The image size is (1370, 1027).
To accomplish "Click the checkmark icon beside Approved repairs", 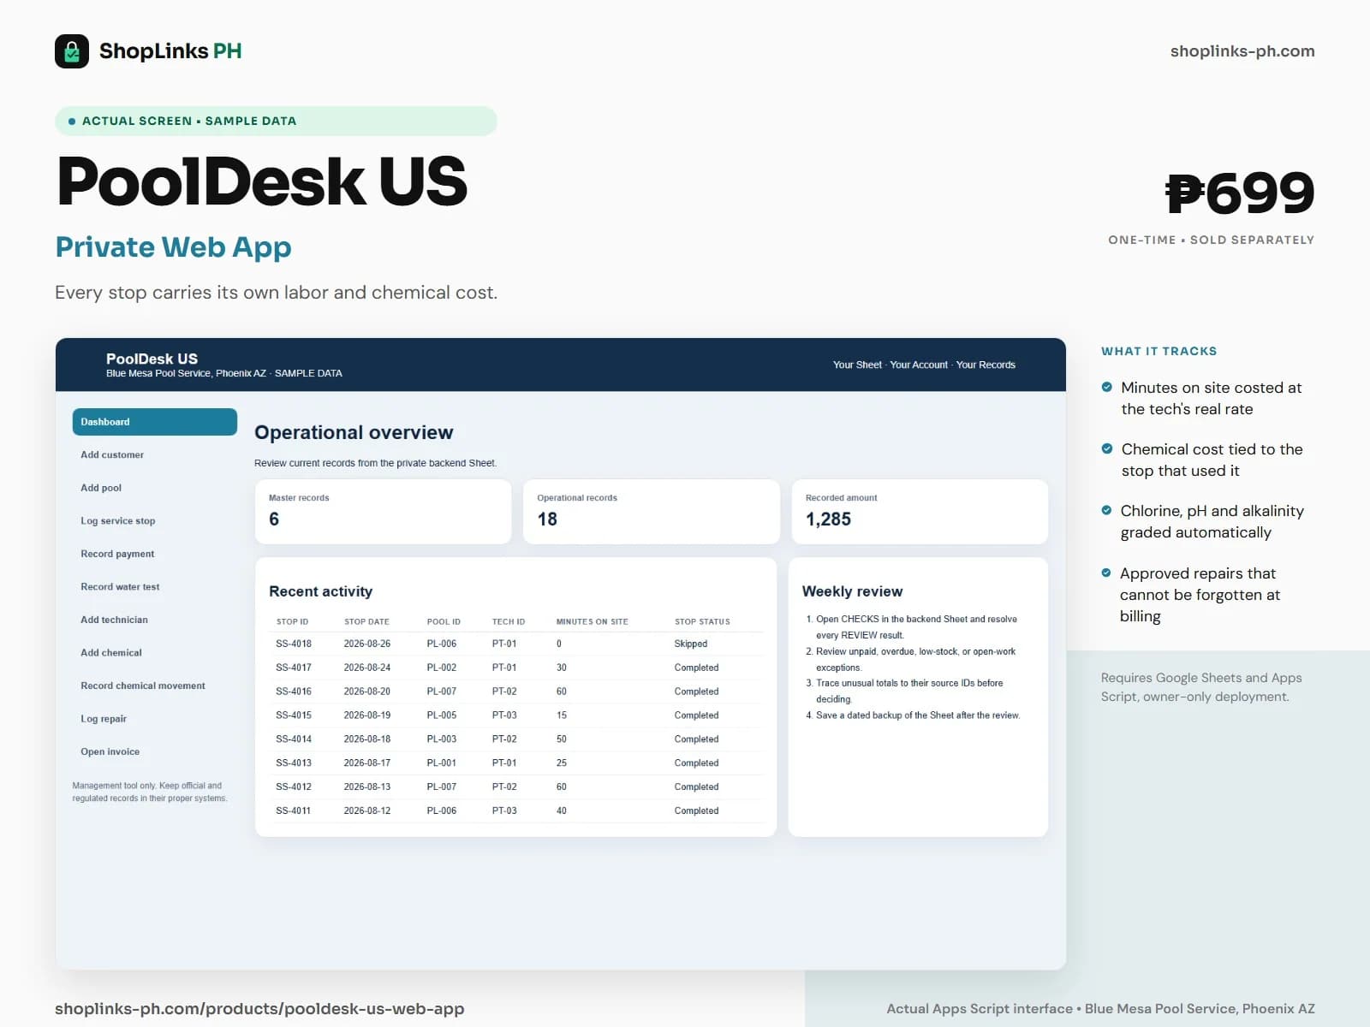I will pos(1106,573).
